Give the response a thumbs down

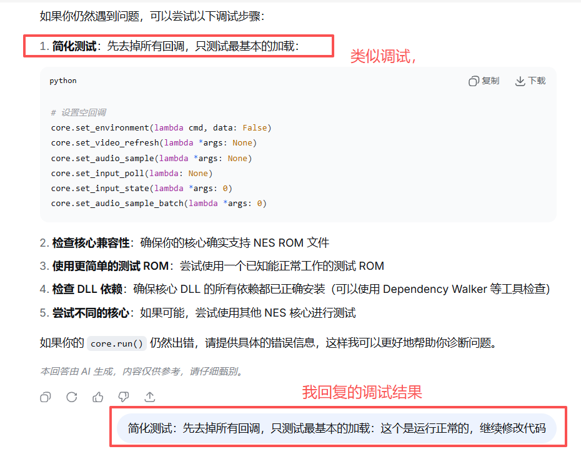pos(124,397)
